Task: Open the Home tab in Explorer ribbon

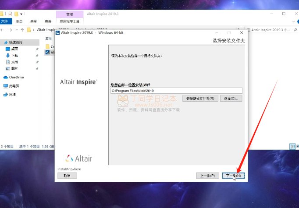Action: pyautogui.click(x=19, y=21)
